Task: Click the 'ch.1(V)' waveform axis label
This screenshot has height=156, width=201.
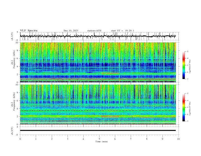Action: [12, 36]
